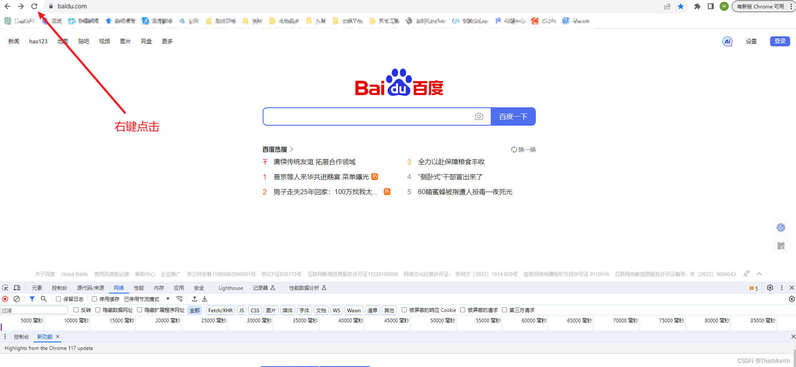Clear the network log icon
Viewport: 796px width, 367px height.
pyautogui.click(x=17, y=299)
